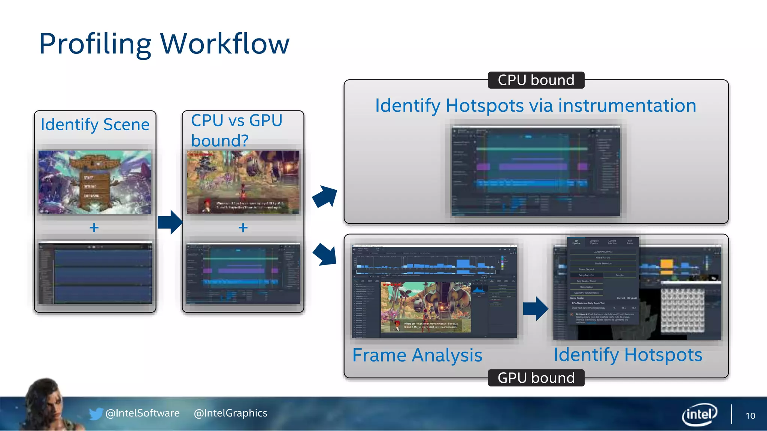The image size is (767, 431).
Task: Click the 'Name (Units)' column header
Action: coord(577,298)
